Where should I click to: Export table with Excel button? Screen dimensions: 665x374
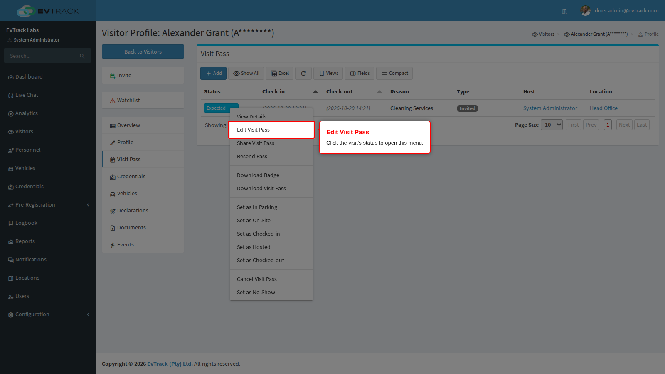click(x=279, y=74)
